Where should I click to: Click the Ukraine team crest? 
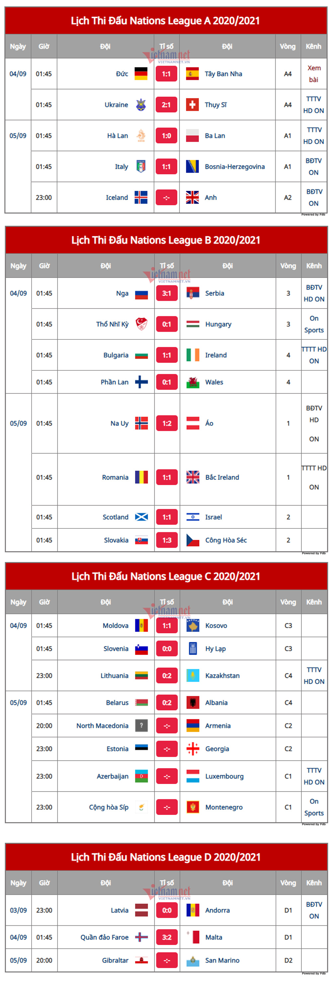[141, 104]
